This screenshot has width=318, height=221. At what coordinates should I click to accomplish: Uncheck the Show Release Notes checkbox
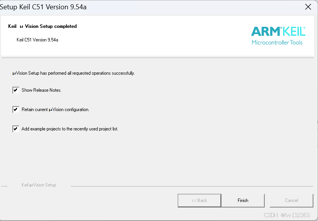pos(16,90)
